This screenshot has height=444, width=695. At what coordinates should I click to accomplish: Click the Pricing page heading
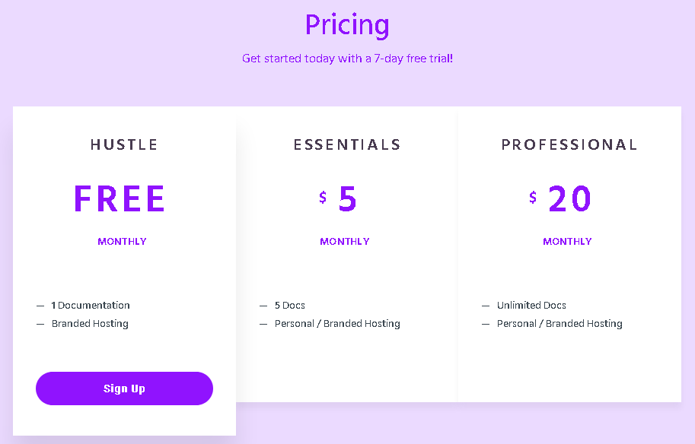pyautogui.click(x=347, y=25)
